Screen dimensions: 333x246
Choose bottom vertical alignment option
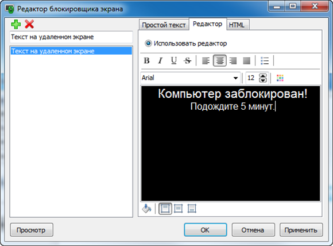click(x=192, y=209)
